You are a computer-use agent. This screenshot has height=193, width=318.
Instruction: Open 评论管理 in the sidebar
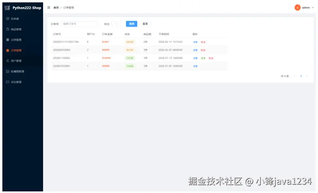tap(23, 82)
